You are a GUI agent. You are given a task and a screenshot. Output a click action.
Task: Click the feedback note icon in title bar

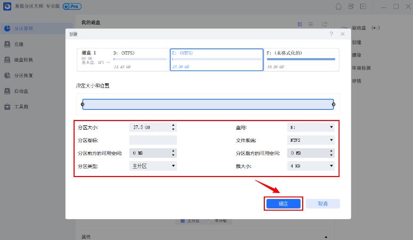351,6
